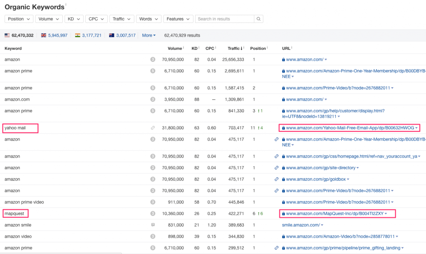Click the lock icon before smile-row neighbor Amazon-Video URL
Image resolution: width=426 pixels, height=254 pixels.
coord(283,237)
